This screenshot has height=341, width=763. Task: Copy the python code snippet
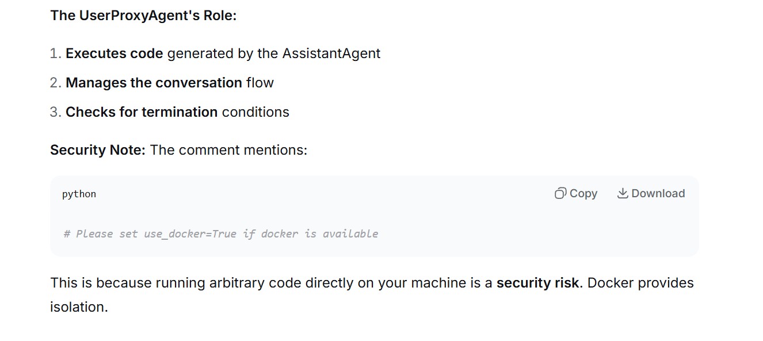[x=576, y=194]
